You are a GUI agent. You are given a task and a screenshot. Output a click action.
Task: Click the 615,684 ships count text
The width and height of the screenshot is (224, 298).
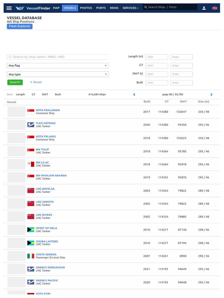click(x=97, y=95)
